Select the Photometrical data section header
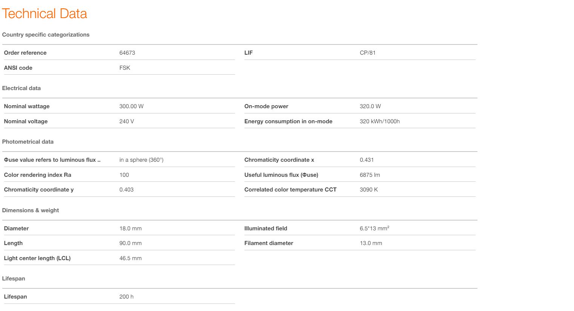Screen dimensions: 574x311 pos(28,142)
